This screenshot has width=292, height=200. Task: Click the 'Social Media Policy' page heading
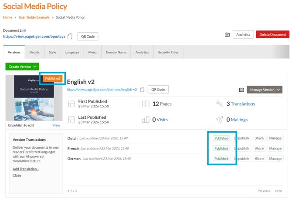coord(35,7)
